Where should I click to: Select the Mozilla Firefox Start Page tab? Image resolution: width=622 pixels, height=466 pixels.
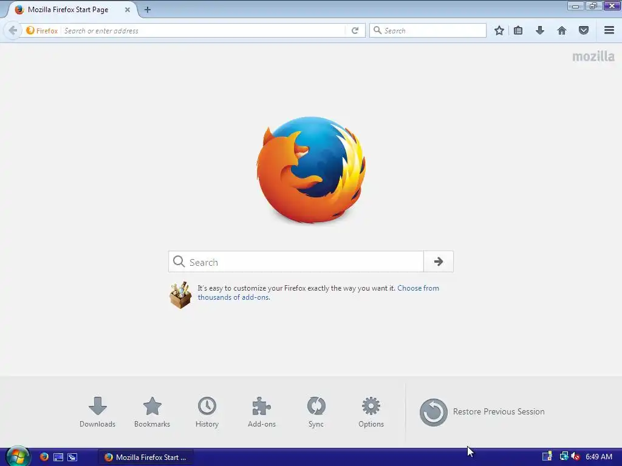click(x=72, y=10)
